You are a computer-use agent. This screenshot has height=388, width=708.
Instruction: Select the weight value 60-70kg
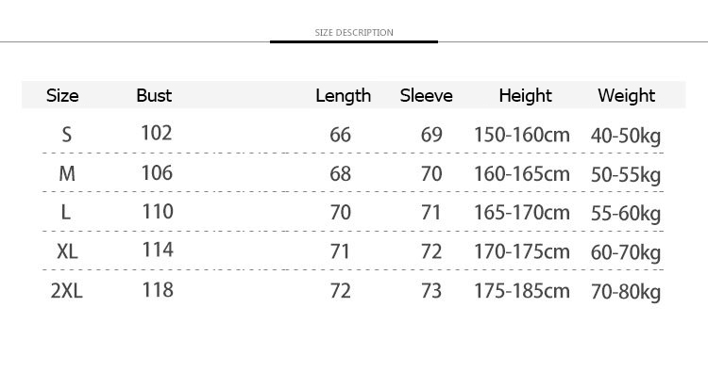point(625,252)
